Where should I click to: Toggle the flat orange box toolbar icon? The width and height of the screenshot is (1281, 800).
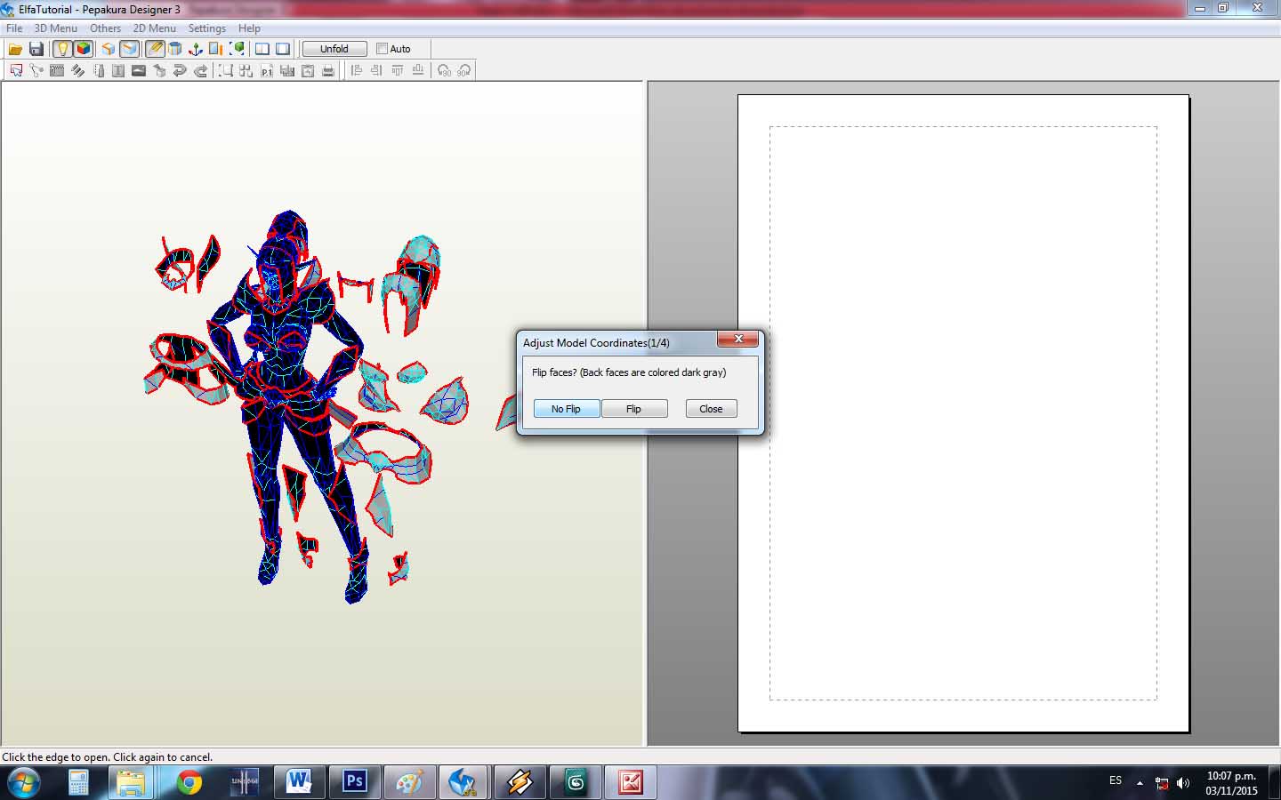point(130,49)
